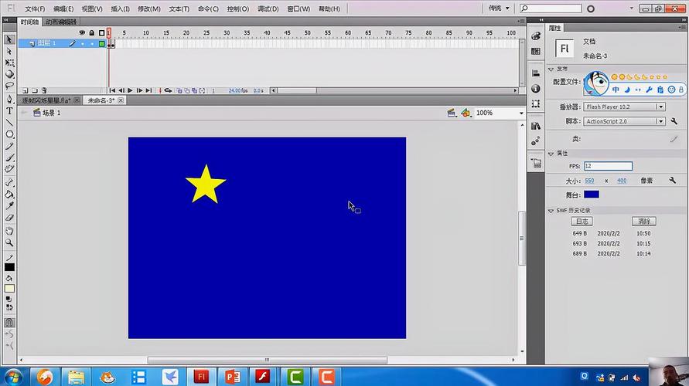This screenshot has width=689, height=386.
Task: Click the Edit Scene clapper icon
Action: (452, 113)
